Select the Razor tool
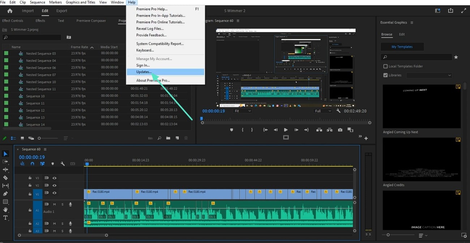470x243 pixels. [x=5, y=178]
